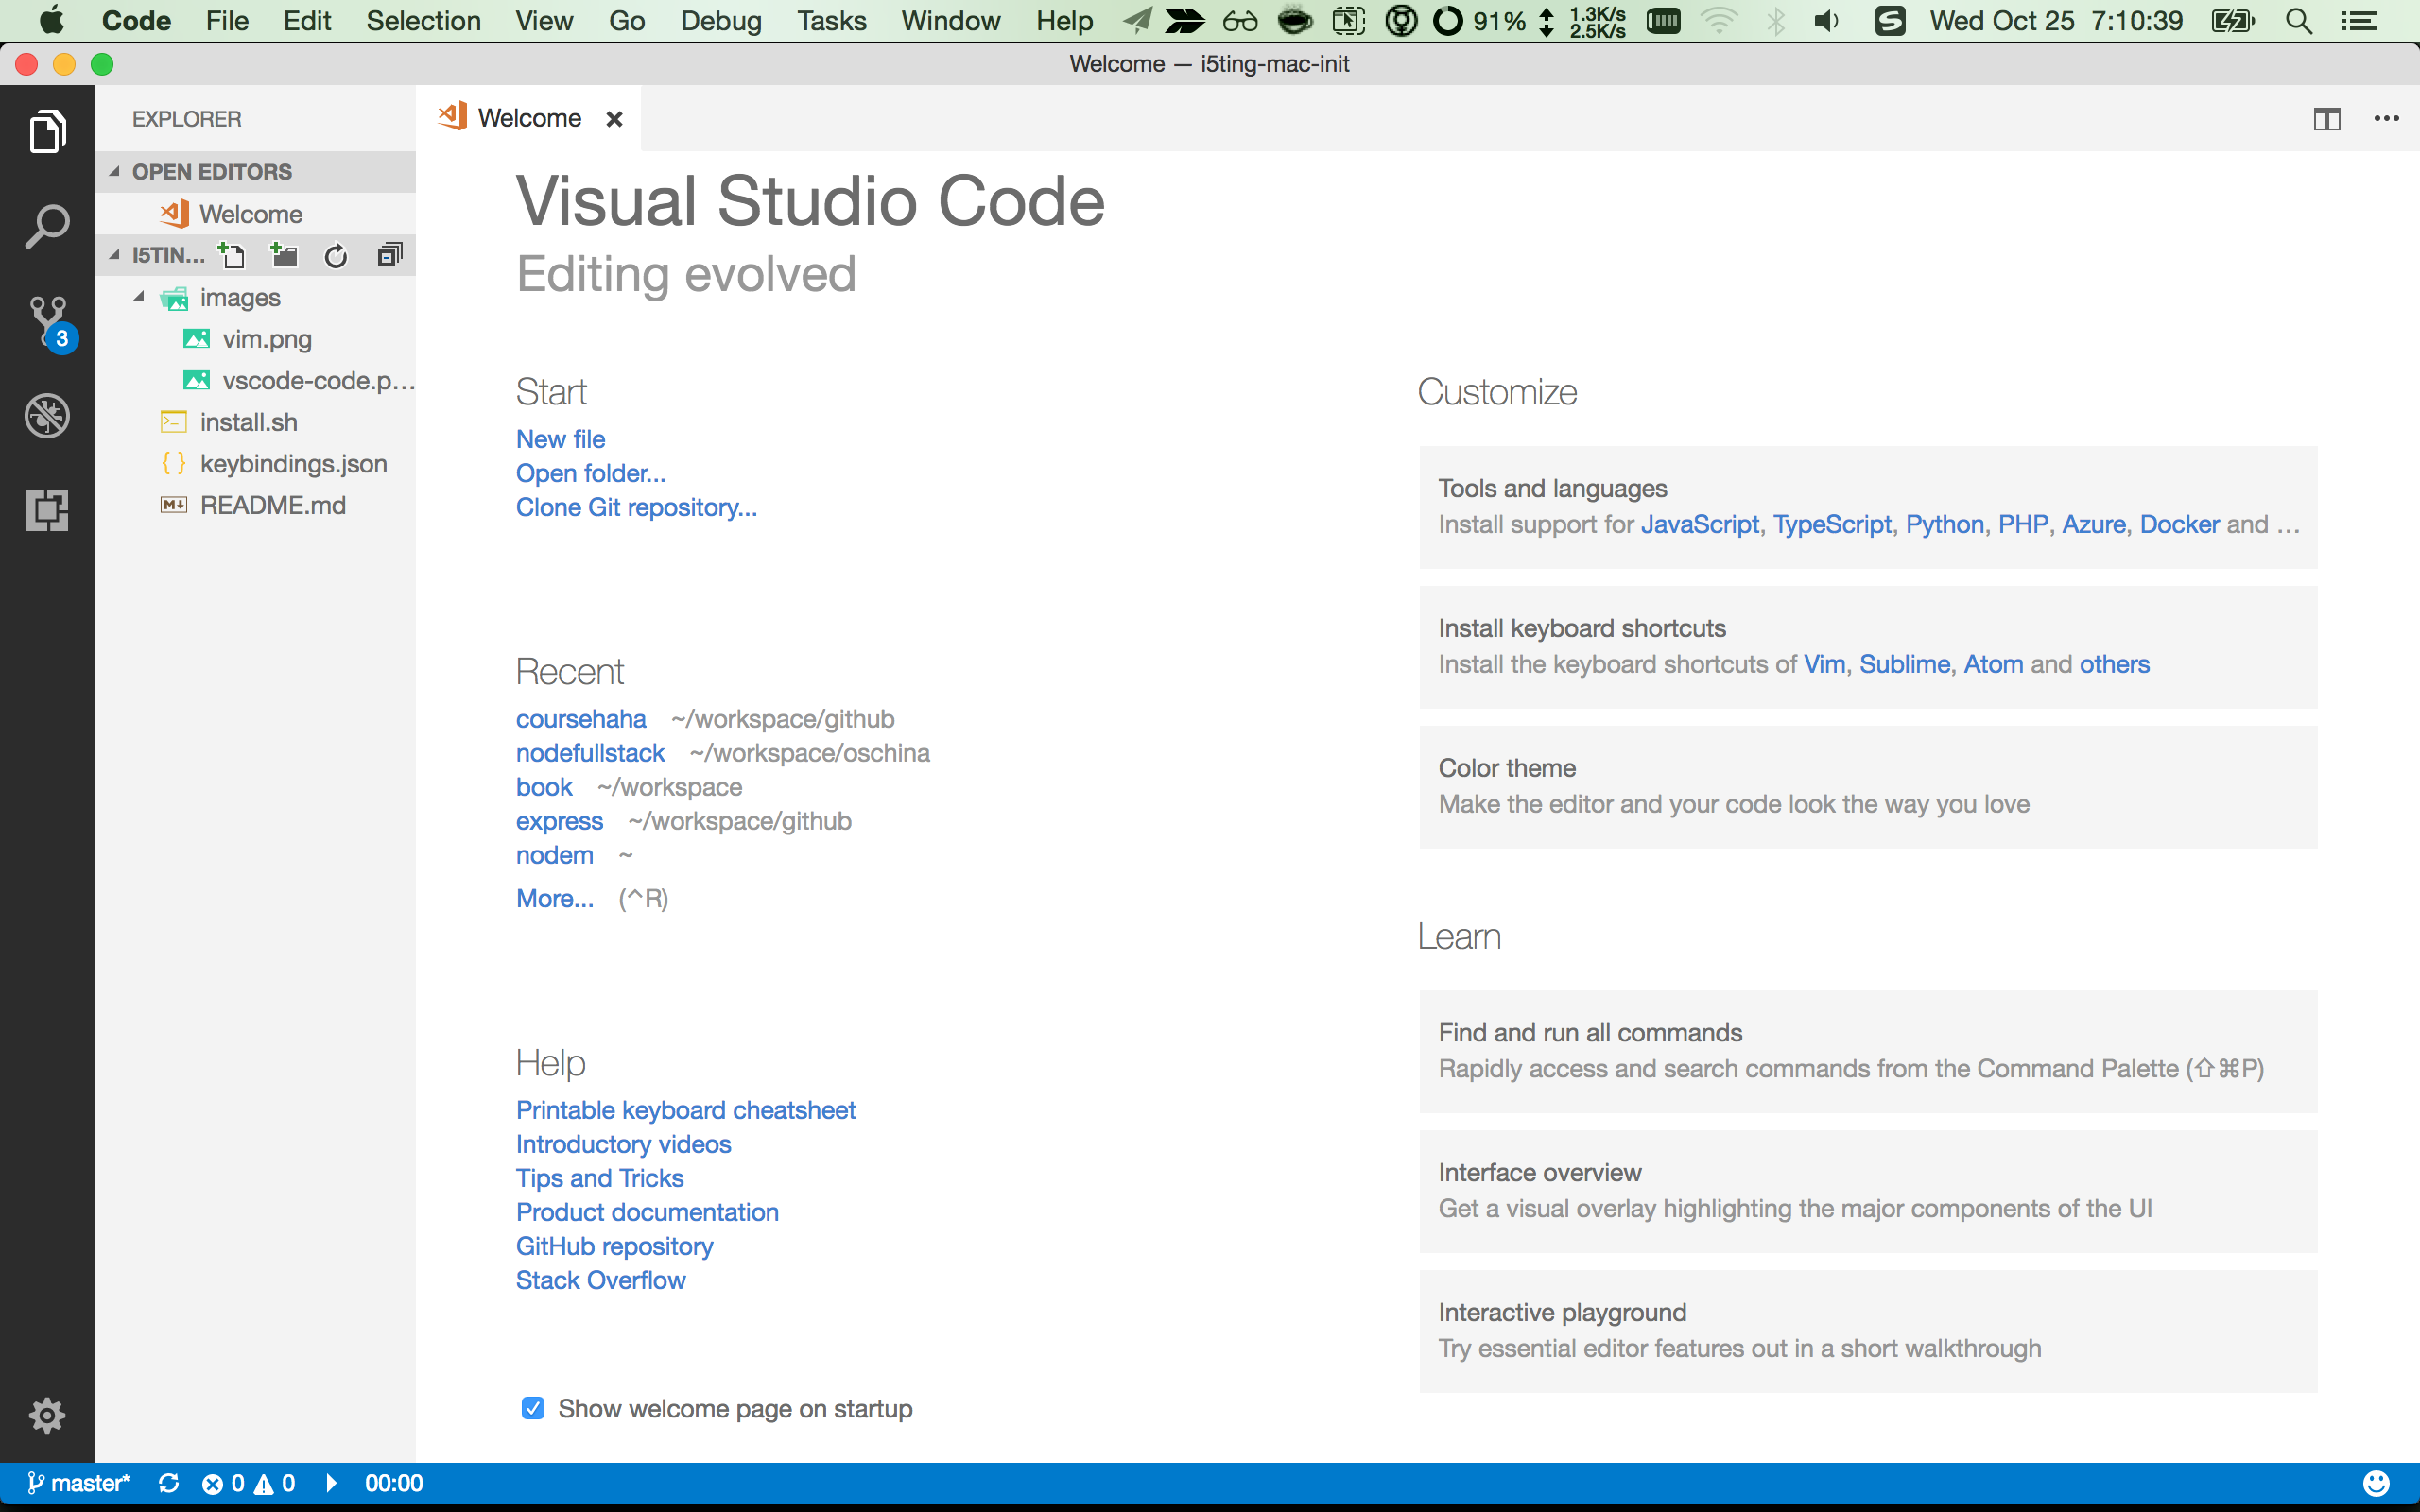
Task: Open Clone Git repository link
Action: (636, 507)
